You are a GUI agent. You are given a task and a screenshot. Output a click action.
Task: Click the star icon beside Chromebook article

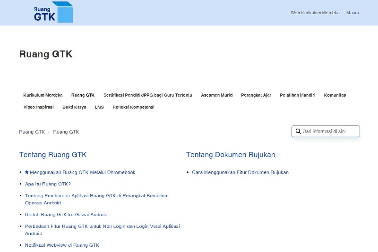click(x=27, y=172)
